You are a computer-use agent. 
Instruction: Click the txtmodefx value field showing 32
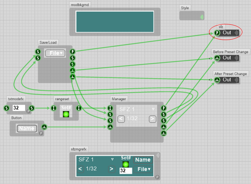[19, 108]
